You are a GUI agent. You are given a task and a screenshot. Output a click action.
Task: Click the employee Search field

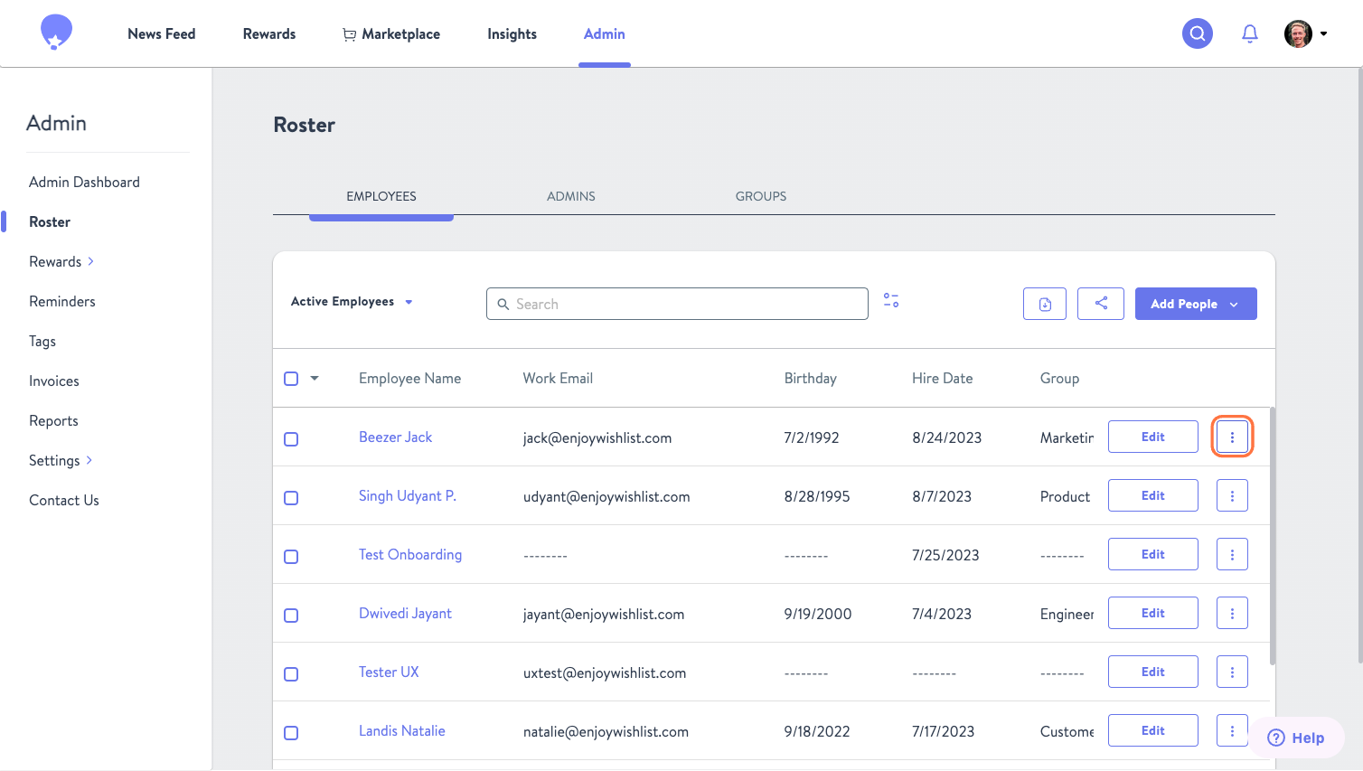click(677, 304)
